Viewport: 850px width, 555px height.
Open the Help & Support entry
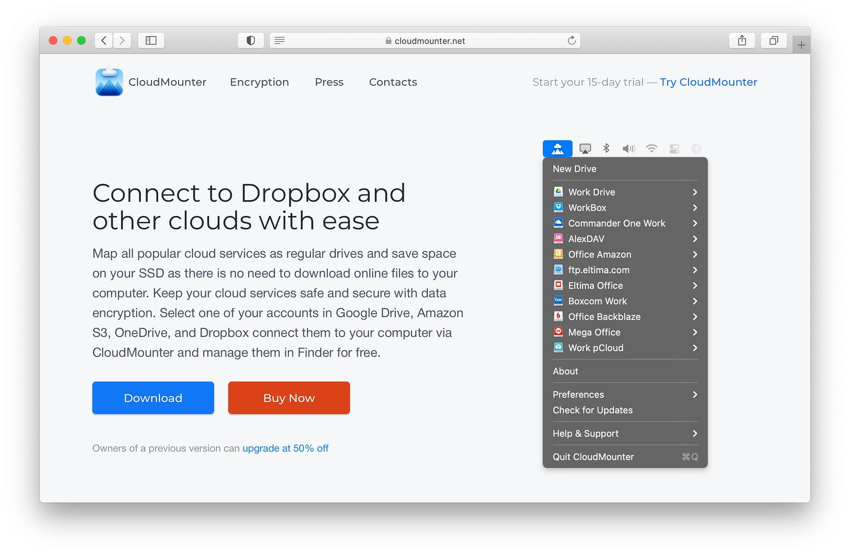click(x=625, y=433)
